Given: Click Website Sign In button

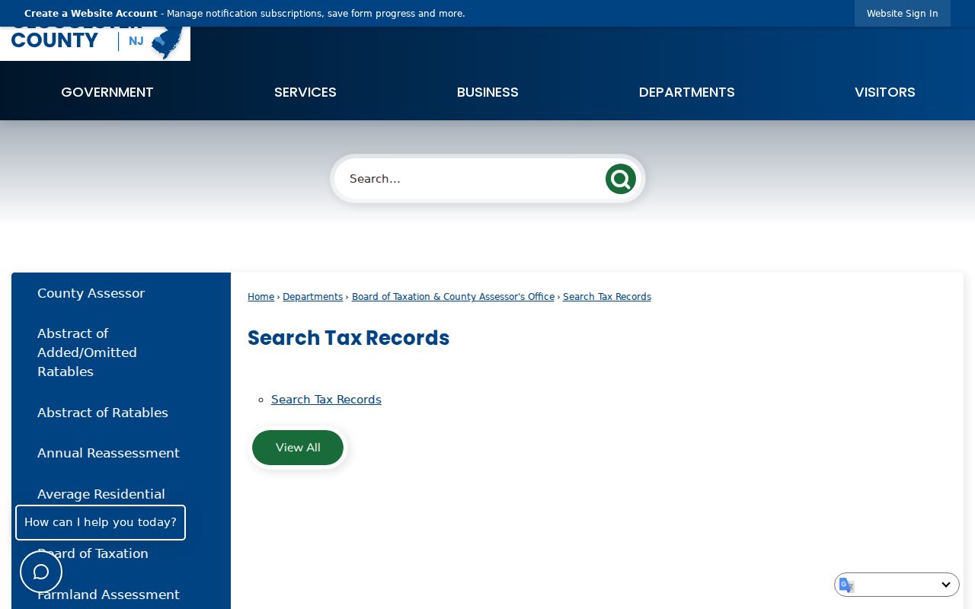Looking at the screenshot, I should pyautogui.click(x=903, y=14).
